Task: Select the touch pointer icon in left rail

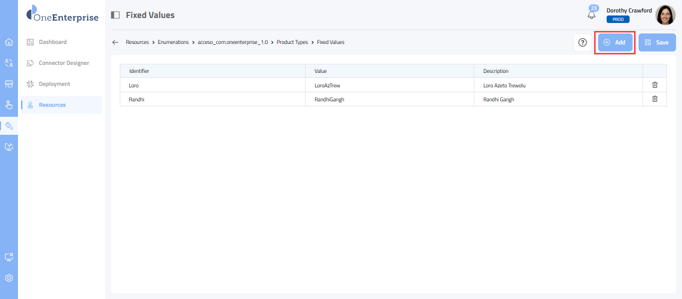Action: pos(9,105)
